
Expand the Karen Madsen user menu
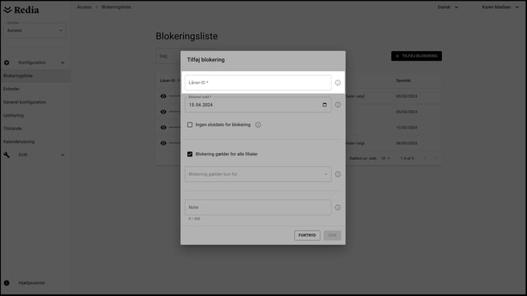tap(500, 7)
